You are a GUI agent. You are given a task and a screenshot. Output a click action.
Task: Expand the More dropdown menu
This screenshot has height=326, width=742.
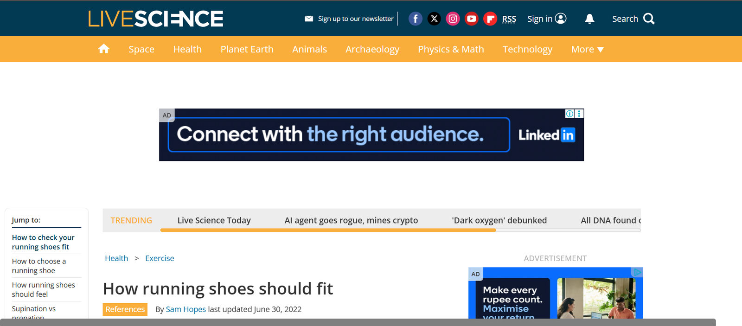coord(587,49)
